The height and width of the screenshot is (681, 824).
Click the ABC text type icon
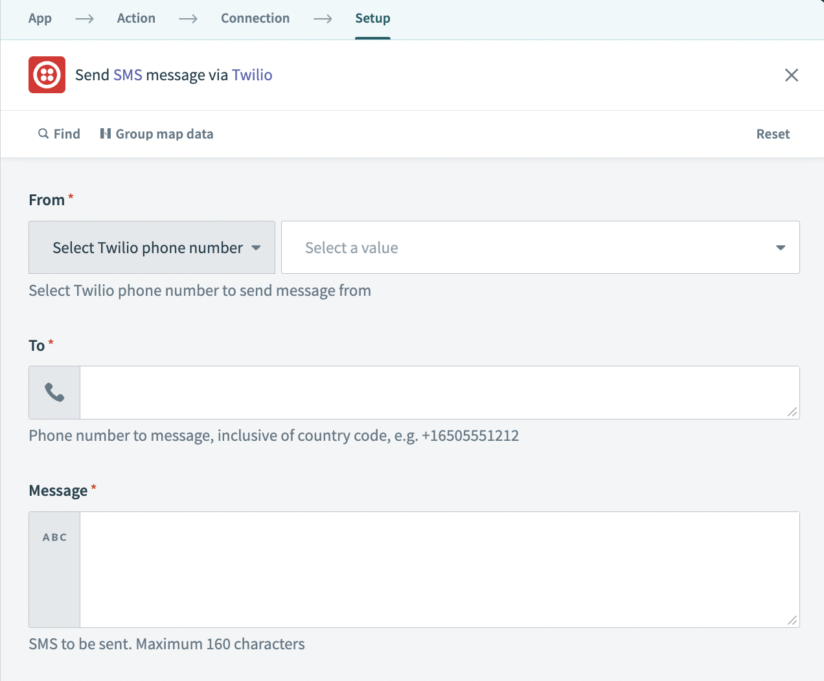(54, 537)
